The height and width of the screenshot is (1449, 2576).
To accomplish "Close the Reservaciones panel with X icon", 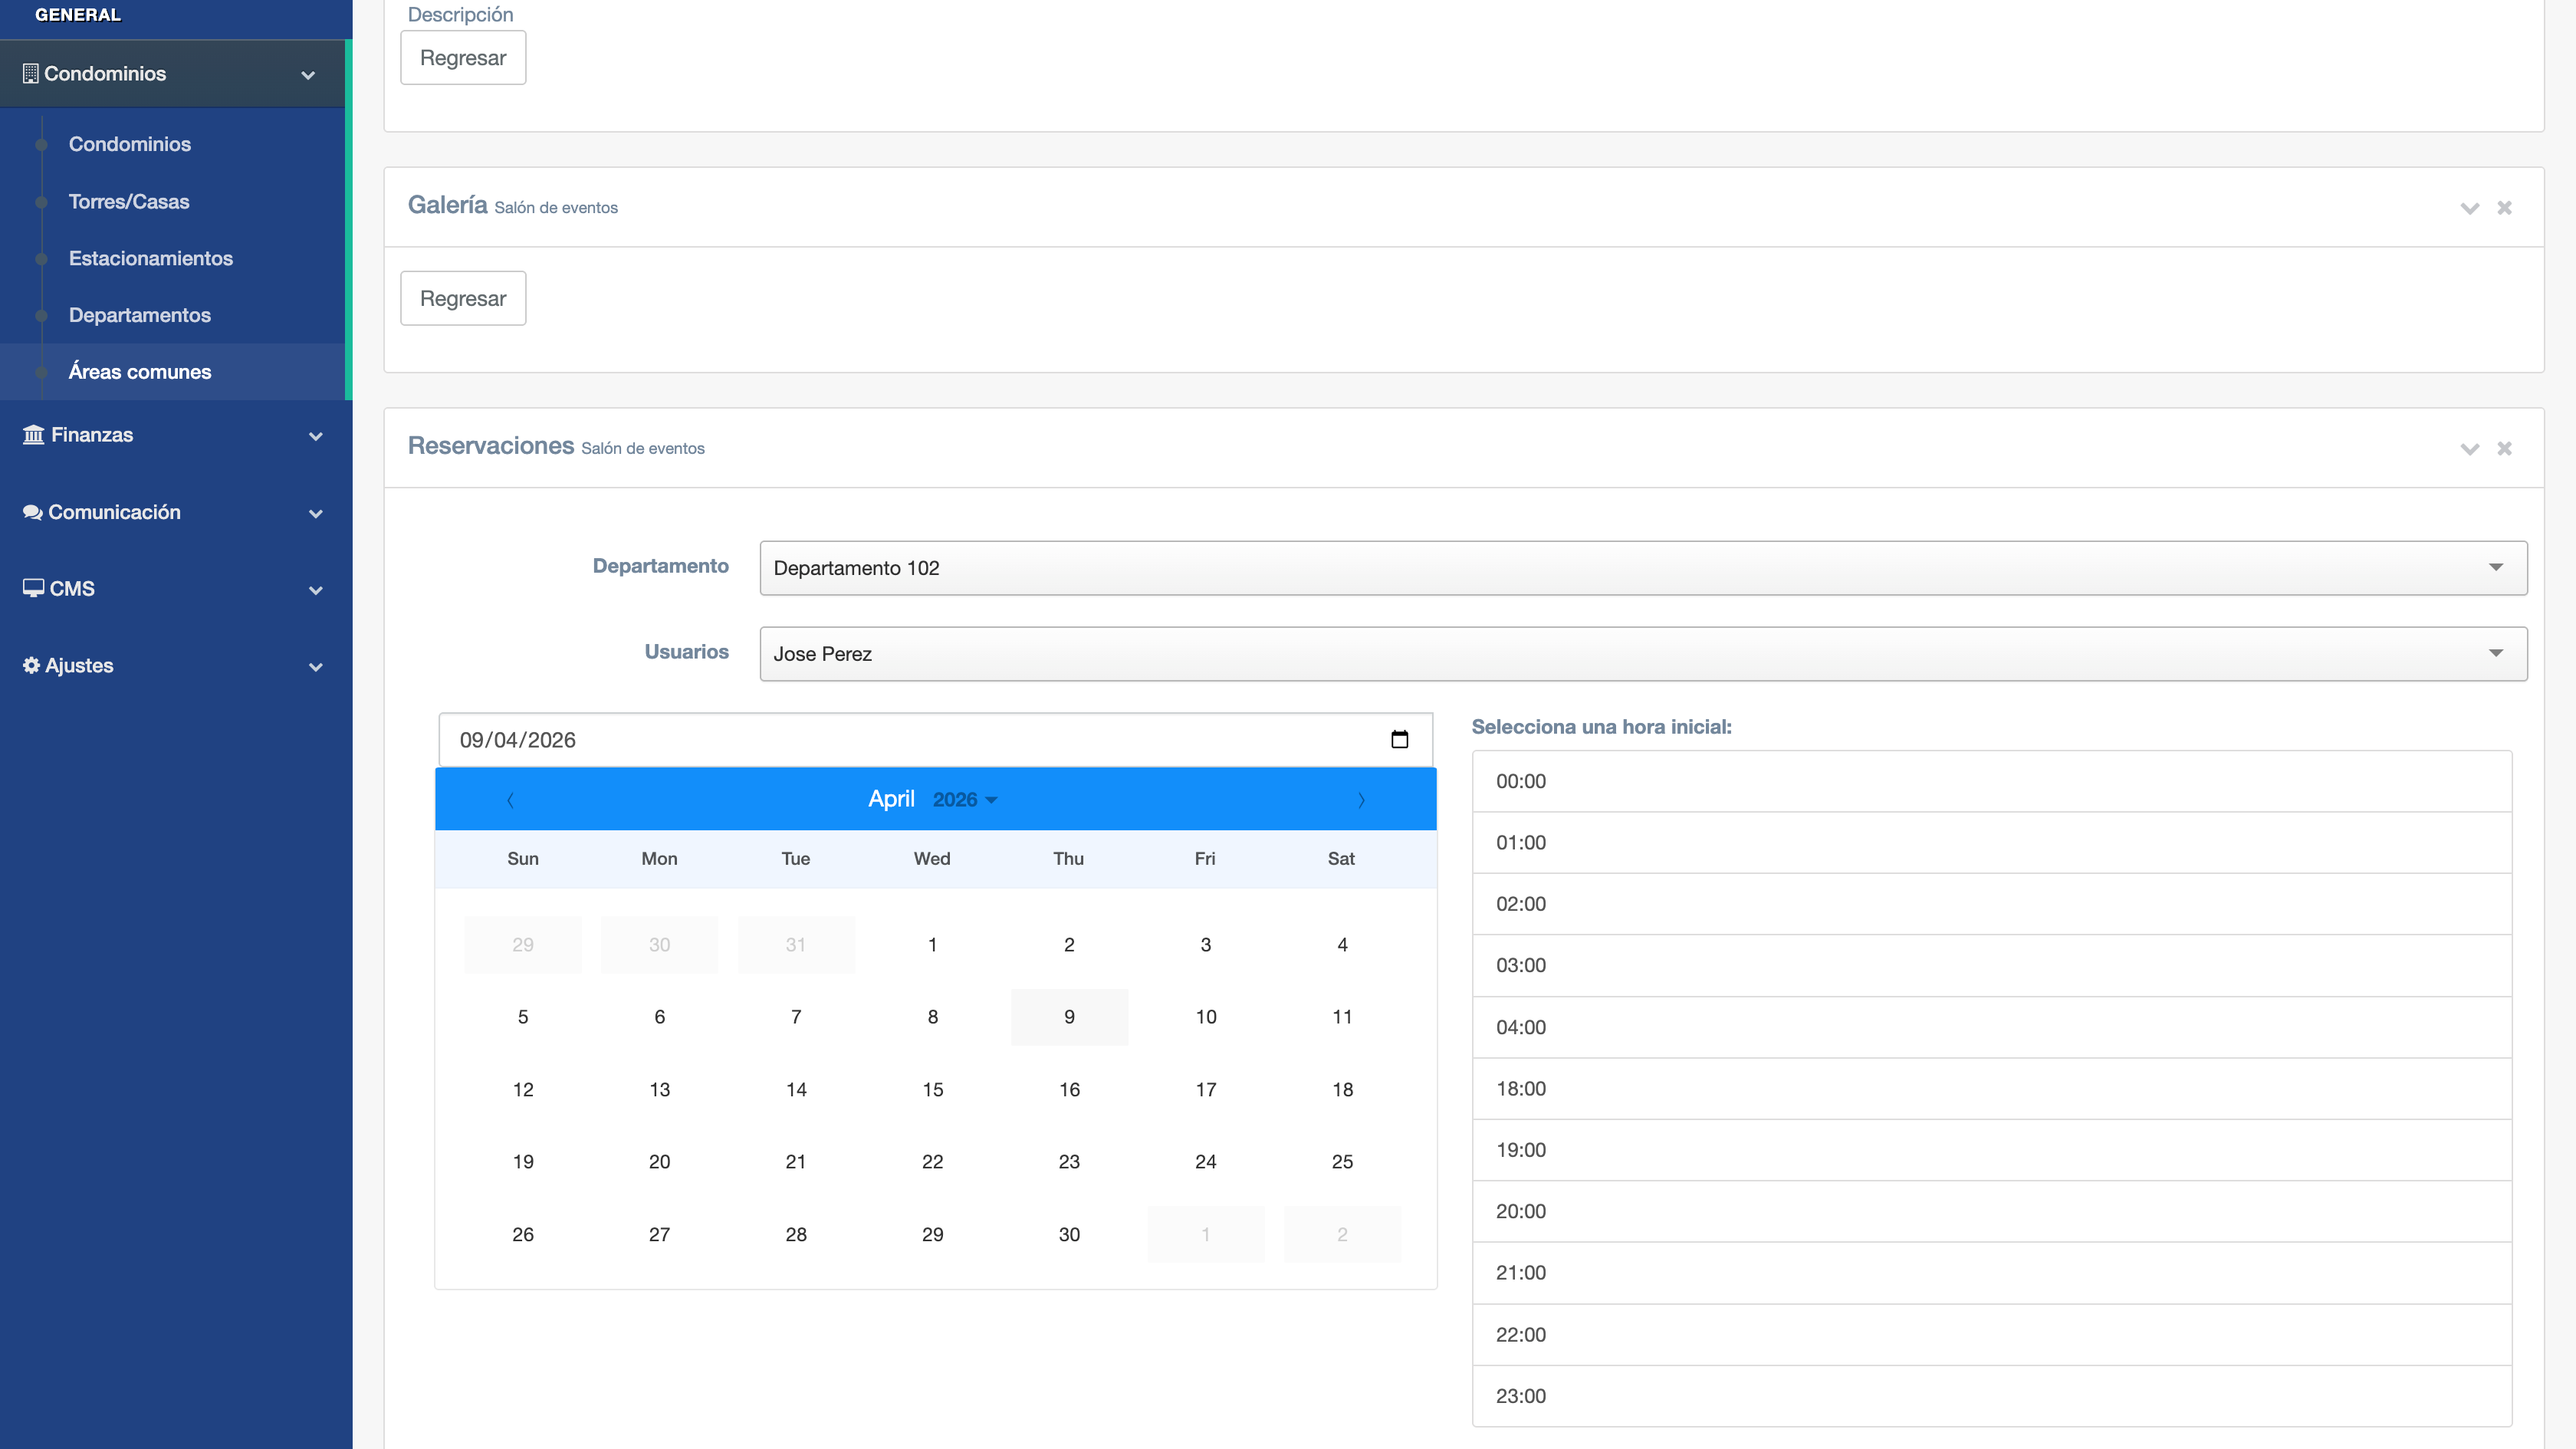I will [2504, 449].
